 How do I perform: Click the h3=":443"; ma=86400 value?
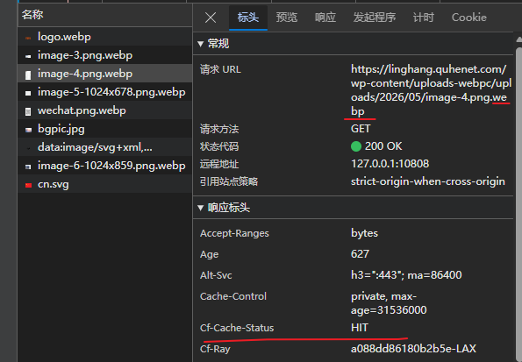pyautogui.click(x=406, y=275)
